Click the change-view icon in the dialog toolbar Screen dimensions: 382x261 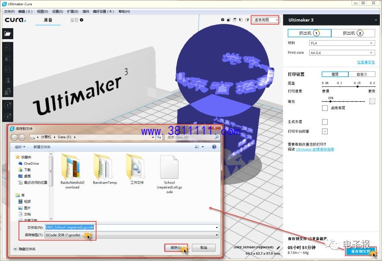pos(197,147)
